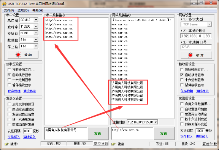The width and height of the screenshot is (219, 150).
Task: Click the app logo icon in the title bar
Action: pyautogui.click(x=4, y=4)
